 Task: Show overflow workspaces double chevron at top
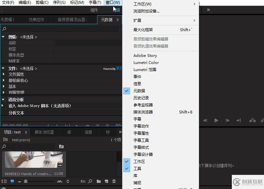pos(208,10)
